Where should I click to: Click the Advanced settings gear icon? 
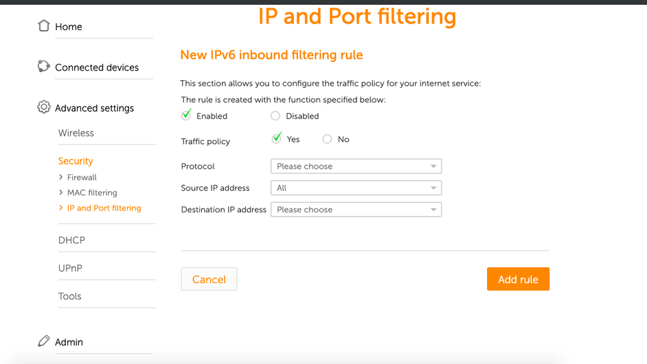coord(44,108)
